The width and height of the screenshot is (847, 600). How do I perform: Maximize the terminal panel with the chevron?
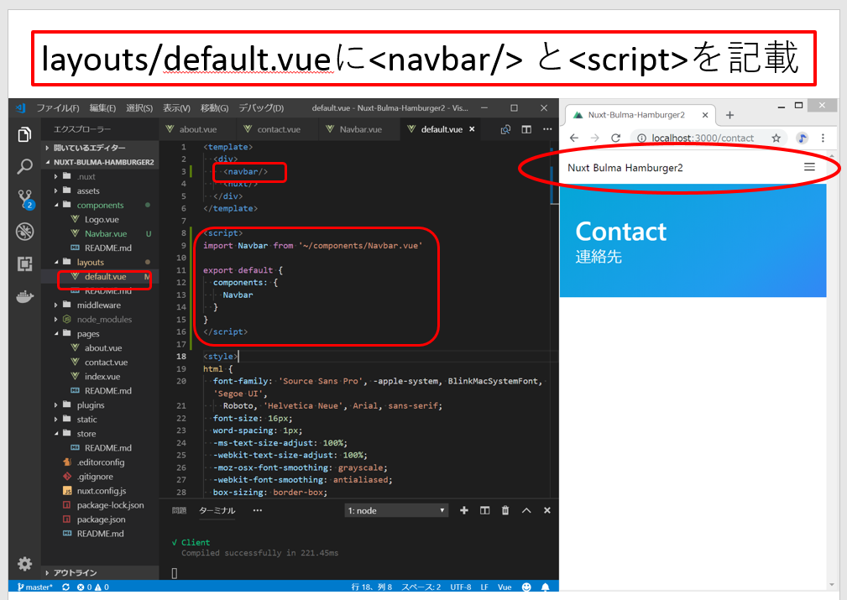(526, 510)
